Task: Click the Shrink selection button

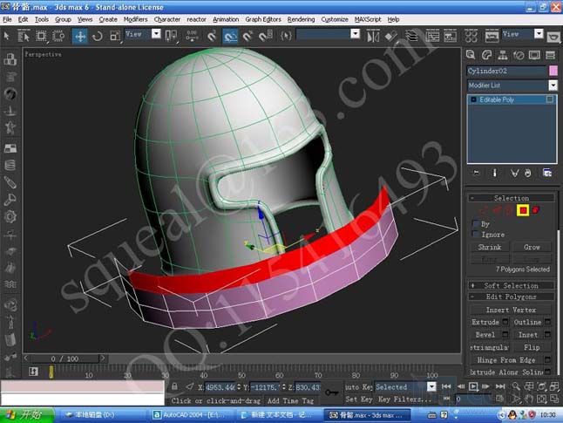Action: coord(490,247)
